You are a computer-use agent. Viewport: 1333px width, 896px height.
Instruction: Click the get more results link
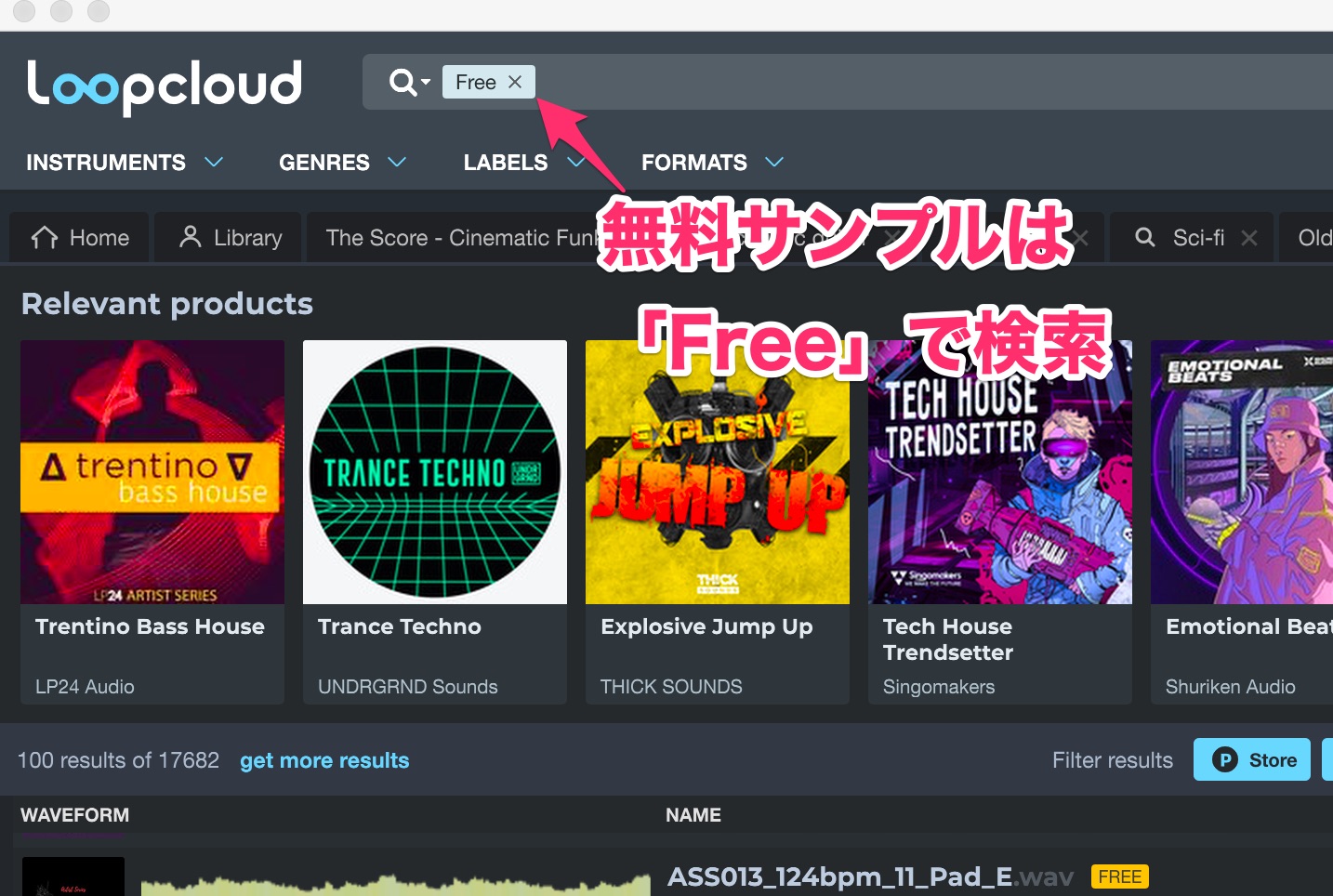[x=324, y=760]
